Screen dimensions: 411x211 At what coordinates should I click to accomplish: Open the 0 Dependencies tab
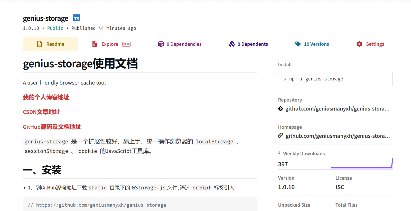pyautogui.click(x=180, y=44)
